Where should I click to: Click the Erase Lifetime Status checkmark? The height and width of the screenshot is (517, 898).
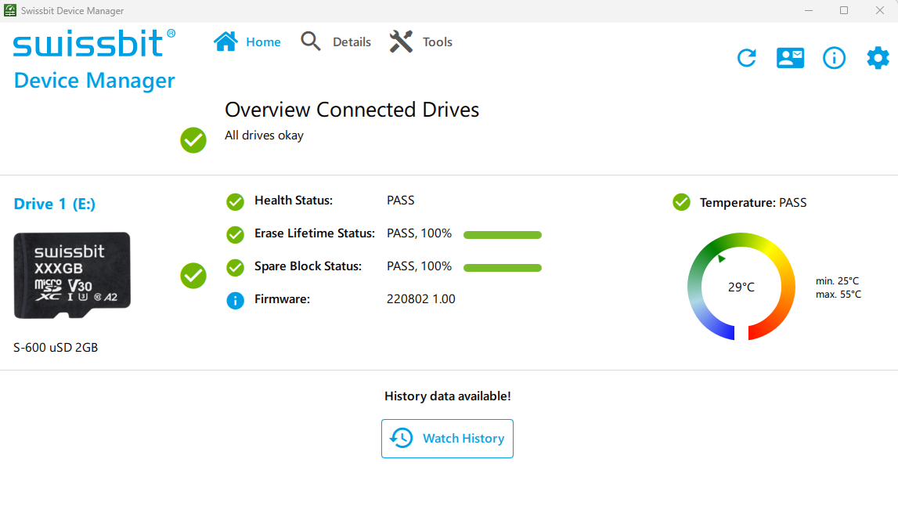point(235,234)
